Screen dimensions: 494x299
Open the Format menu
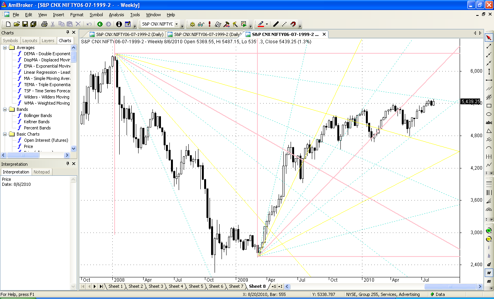(x=77, y=15)
